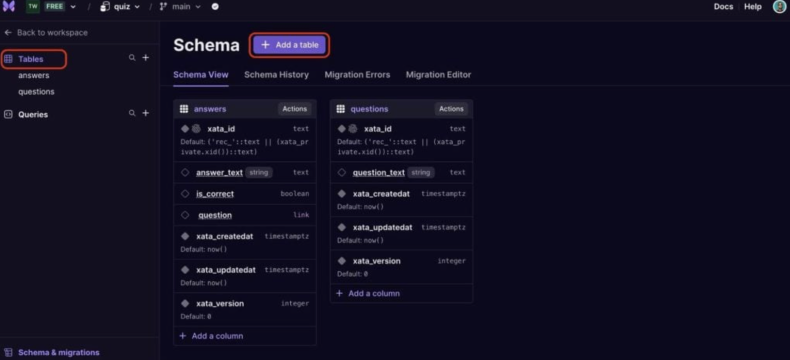Click diamond icon beside questions xata_createdat
This screenshot has width=790, height=360.
pyautogui.click(x=342, y=194)
